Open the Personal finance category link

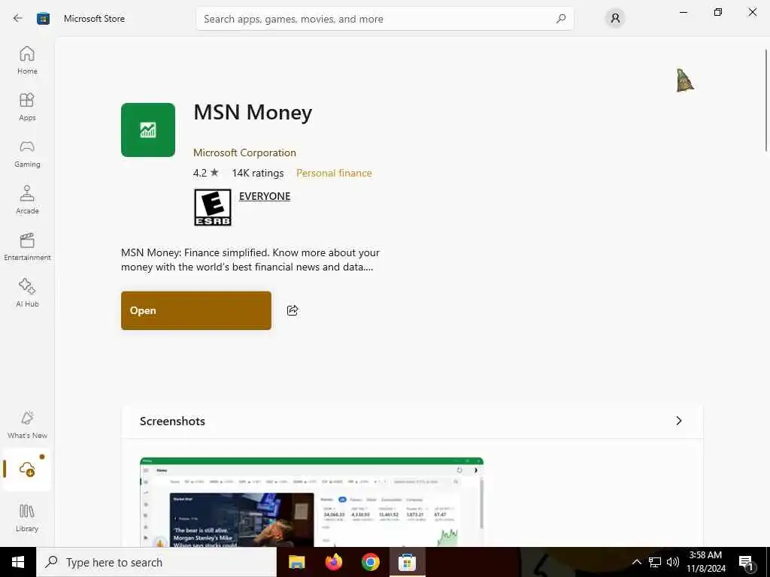(x=334, y=173)
